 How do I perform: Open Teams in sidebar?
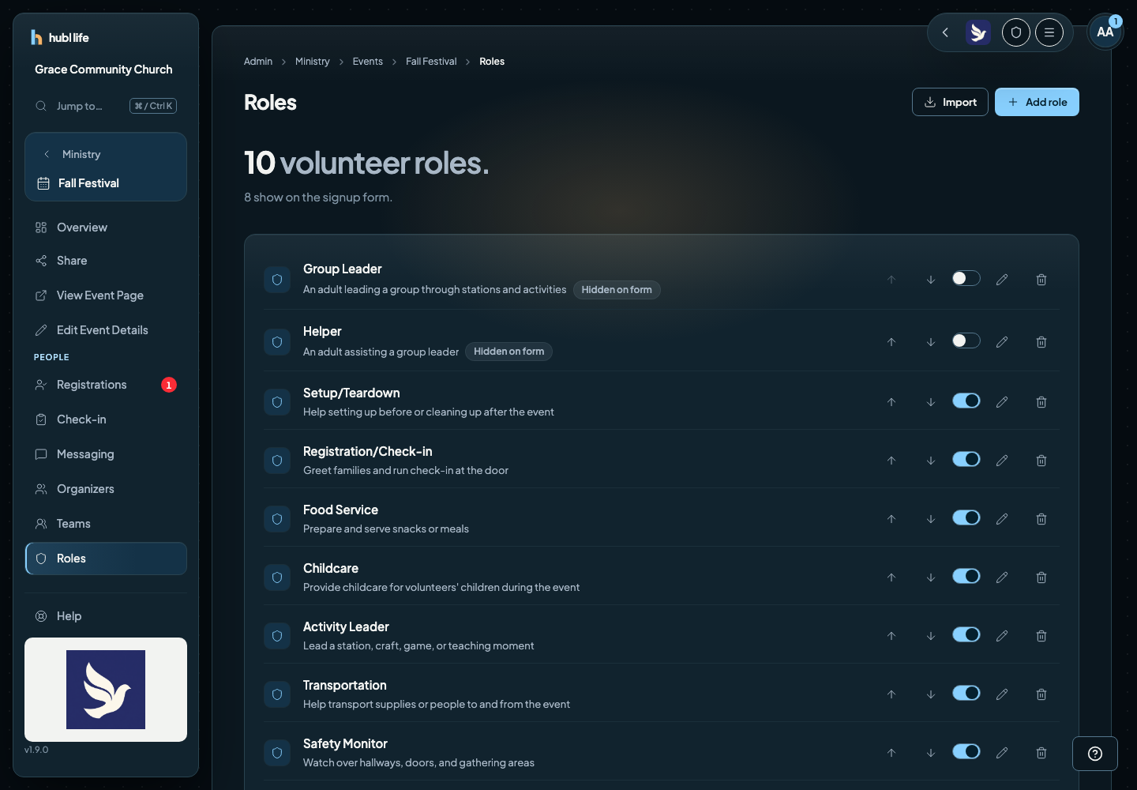pos(106,524)
